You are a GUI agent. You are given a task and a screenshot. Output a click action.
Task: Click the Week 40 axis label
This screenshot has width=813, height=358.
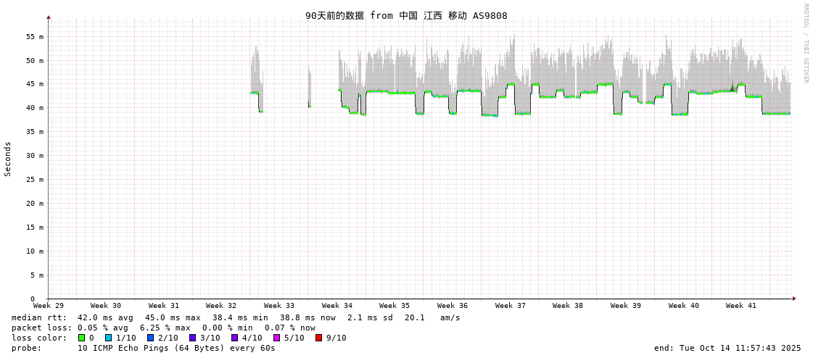tap(683, 306)
